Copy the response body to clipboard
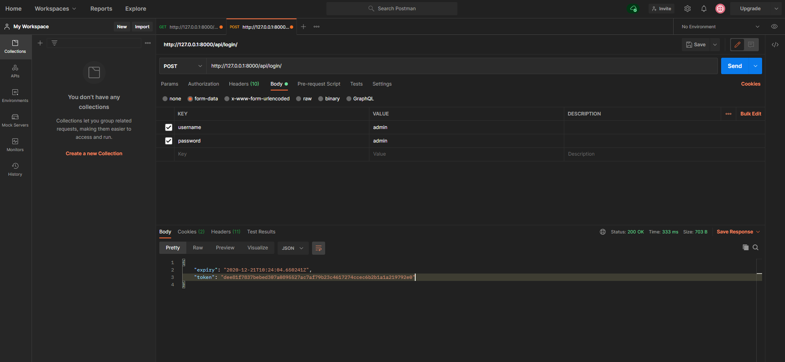Image resolution: width=785 pixels, height=362 pixels. point(746,247)
